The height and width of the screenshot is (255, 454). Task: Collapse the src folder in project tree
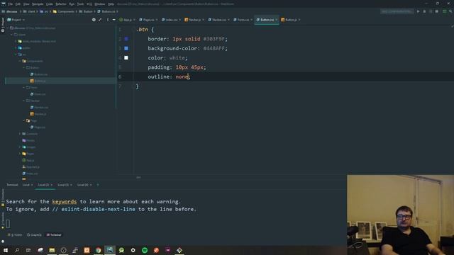click(x=16, y=55)
